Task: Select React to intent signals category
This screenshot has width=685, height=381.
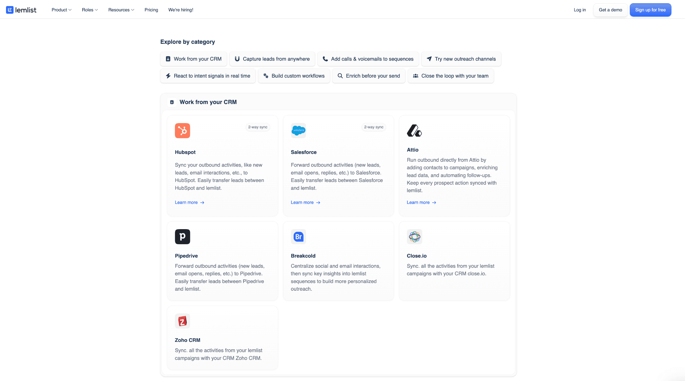Action: pyautogui.click(x=208, y=76)
